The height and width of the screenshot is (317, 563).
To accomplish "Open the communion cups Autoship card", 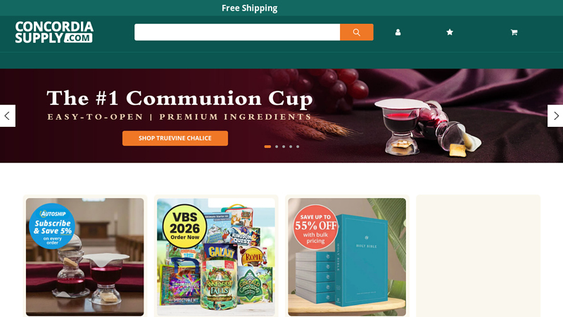I will tap(84, 257).
